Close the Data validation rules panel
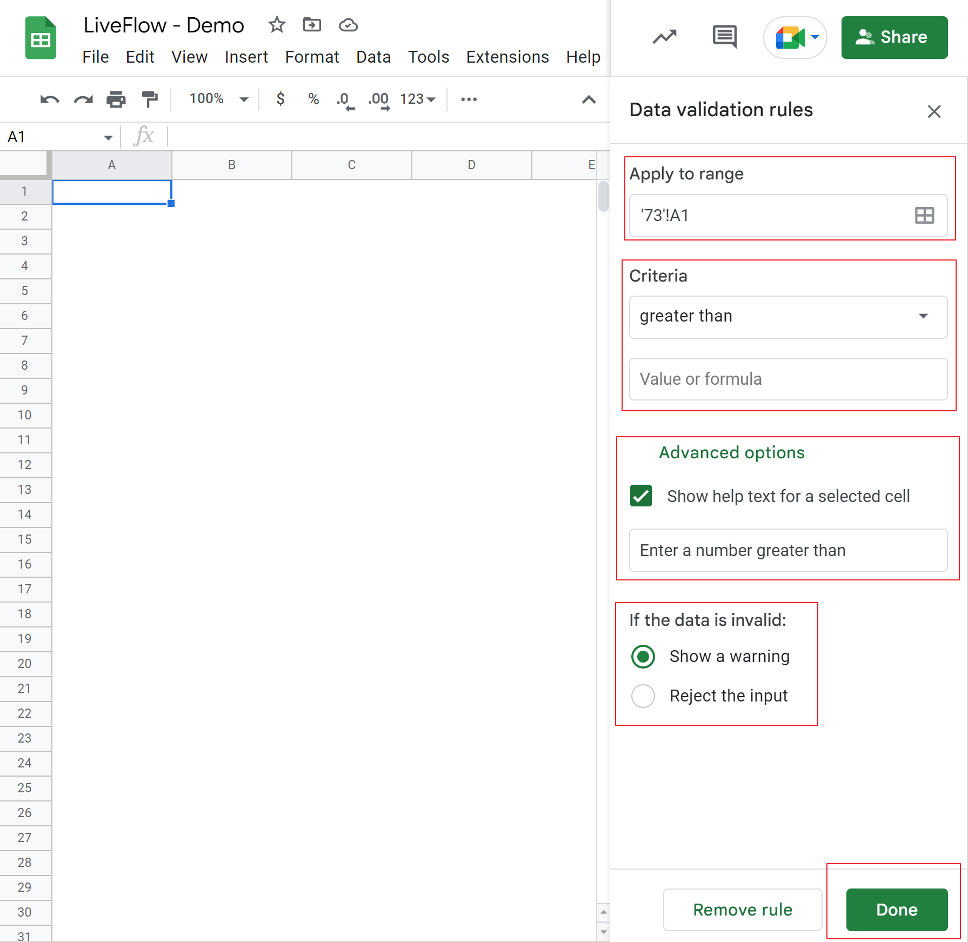The image size is (968, 942). (x=934, y=111)
